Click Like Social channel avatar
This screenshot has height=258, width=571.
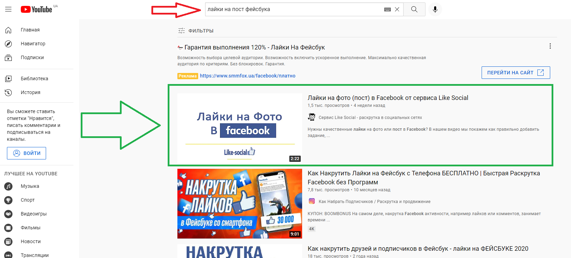pyautogui.click(x=312, y=117)
